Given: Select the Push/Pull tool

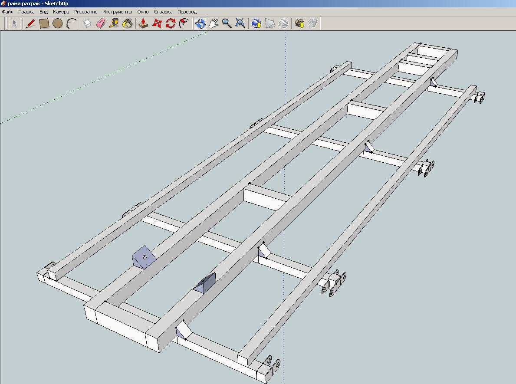Looking at the screenshot, I should click(143, 23).
